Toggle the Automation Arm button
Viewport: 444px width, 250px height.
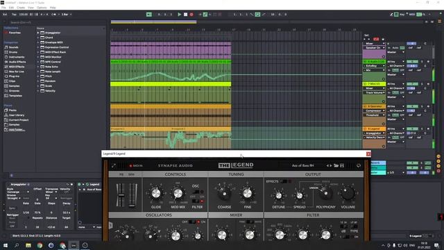[205, 14]
